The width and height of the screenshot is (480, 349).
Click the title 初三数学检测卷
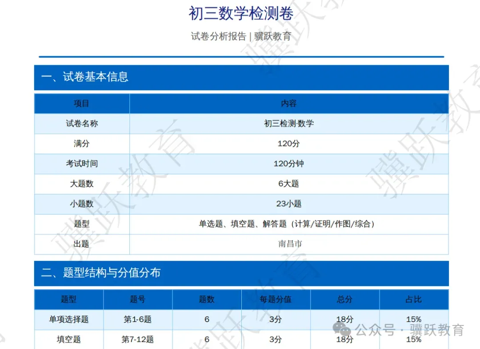coord(241,14)
